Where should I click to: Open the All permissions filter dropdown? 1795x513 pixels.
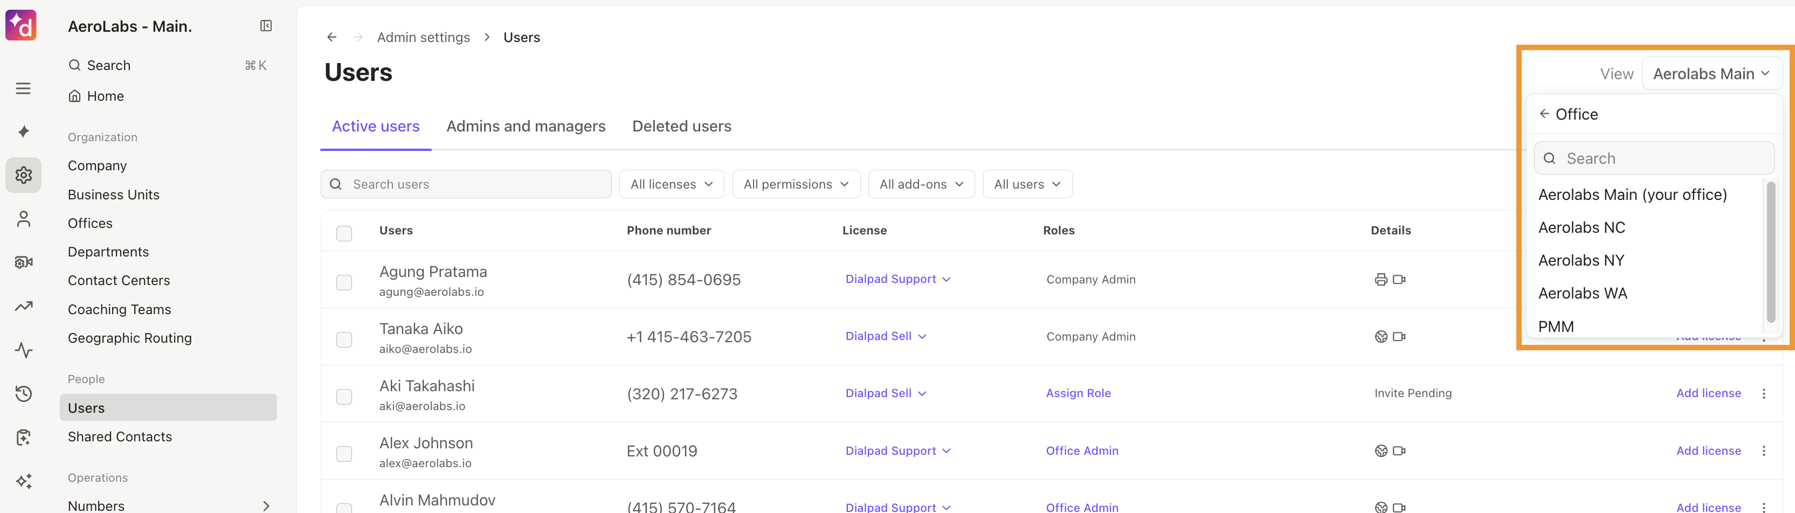pos(796,184)
